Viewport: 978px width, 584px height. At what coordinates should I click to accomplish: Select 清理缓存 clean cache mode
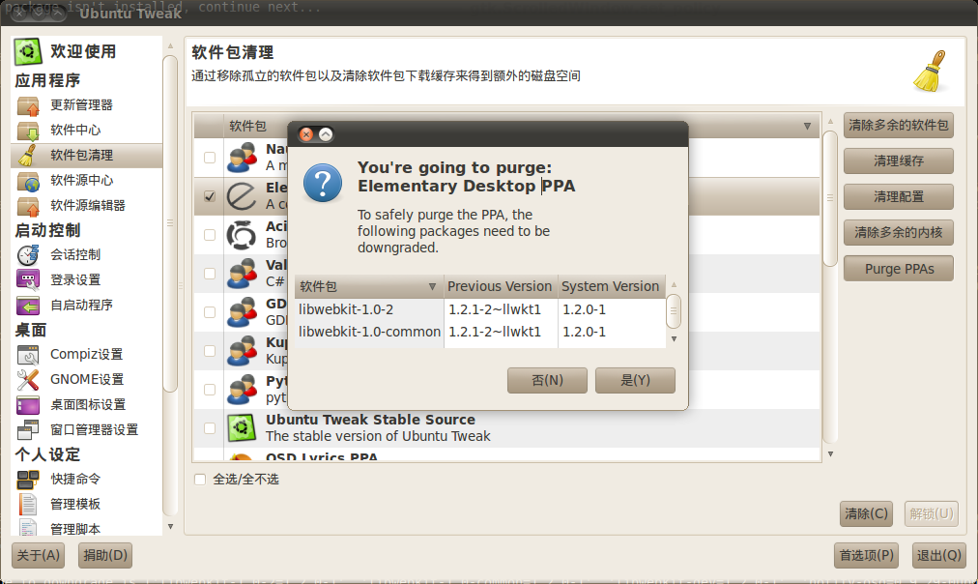[x=898, y=161]
